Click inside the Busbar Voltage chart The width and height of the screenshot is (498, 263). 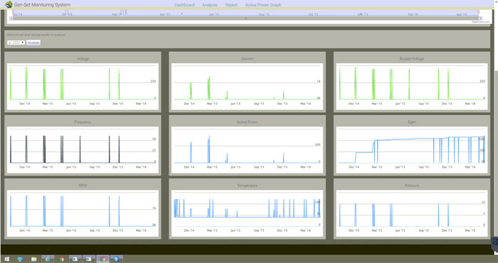(412, 87)
